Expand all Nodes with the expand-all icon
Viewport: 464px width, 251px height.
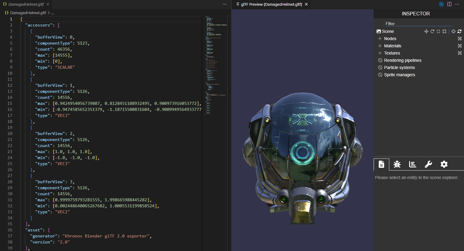pyautogui.click(x=460, y=39)
